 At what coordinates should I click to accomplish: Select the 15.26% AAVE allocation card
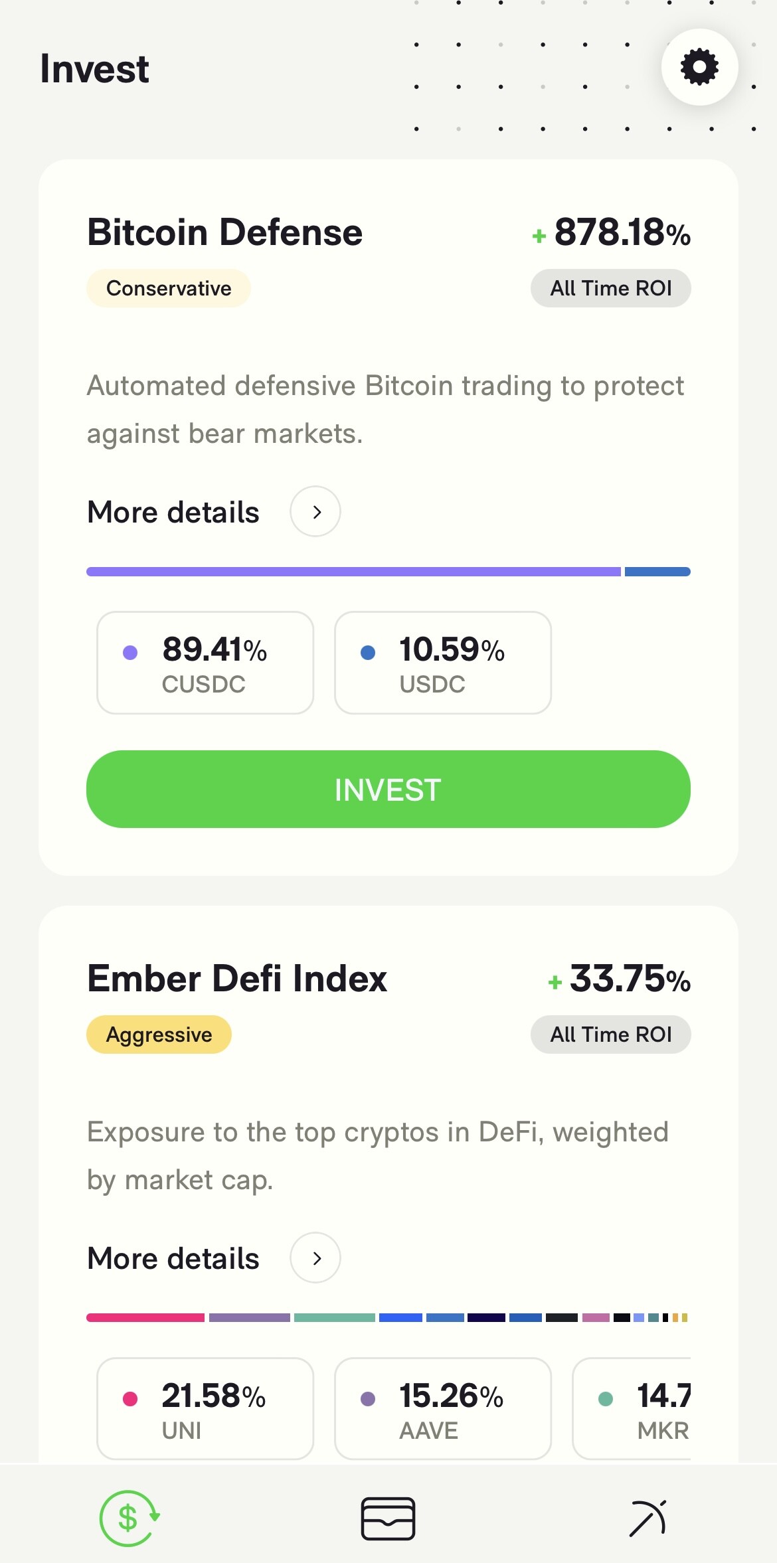[x=443, y=1409]
